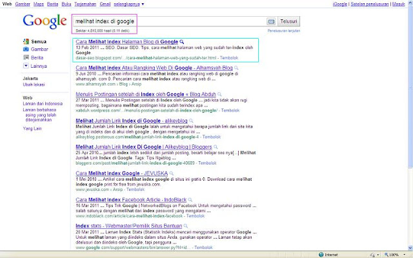Open Setelan penelusuran settings link

pos(370,5)
